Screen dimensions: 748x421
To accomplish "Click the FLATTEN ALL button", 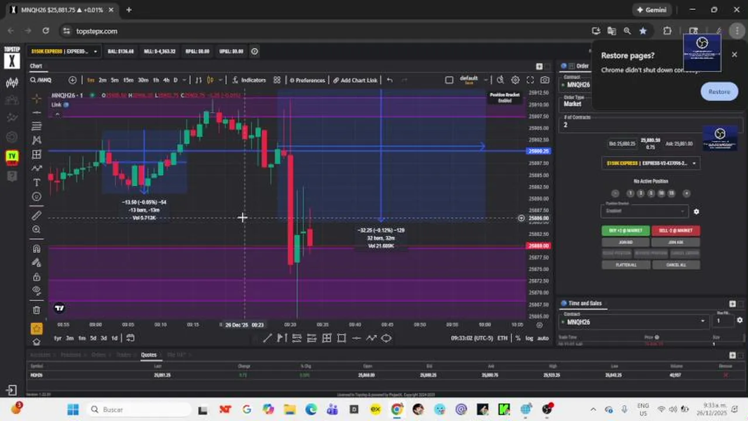I will coord(626,265).
